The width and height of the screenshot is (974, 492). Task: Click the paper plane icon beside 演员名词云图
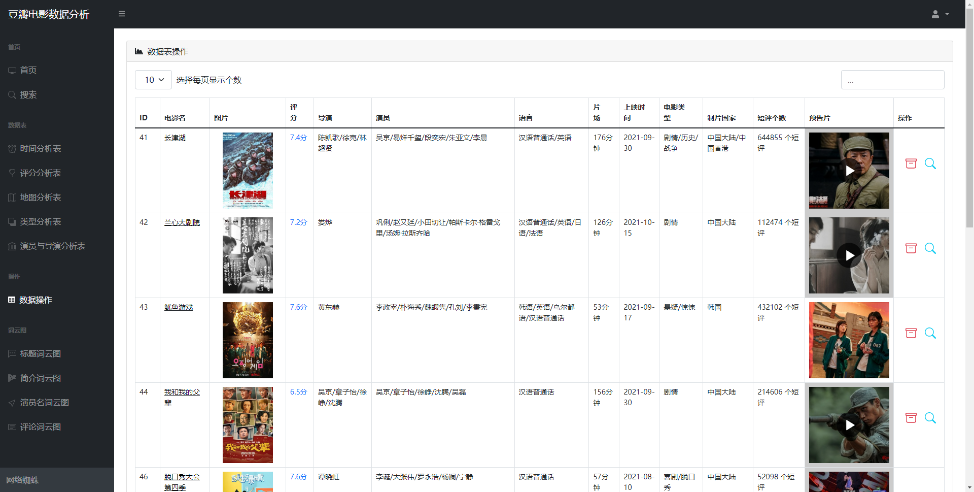[12, 403]
